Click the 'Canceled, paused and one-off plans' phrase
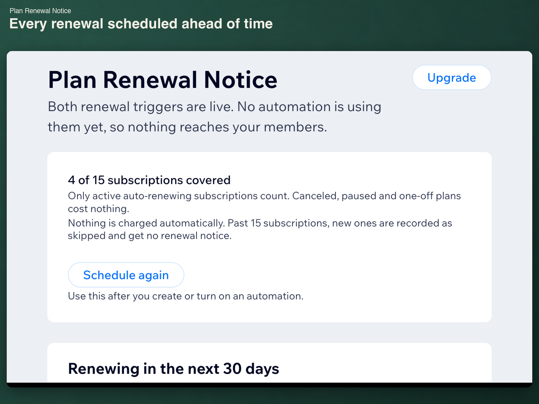539x404 pixels. 376,196
